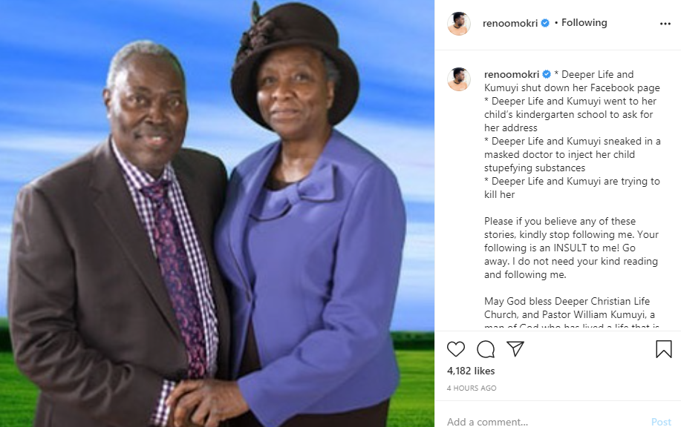Image resolution: width=681 pixels, height=427 pixels.
Task: Click the 4 HOURS AGO timestamp
Action: point(472,388)
